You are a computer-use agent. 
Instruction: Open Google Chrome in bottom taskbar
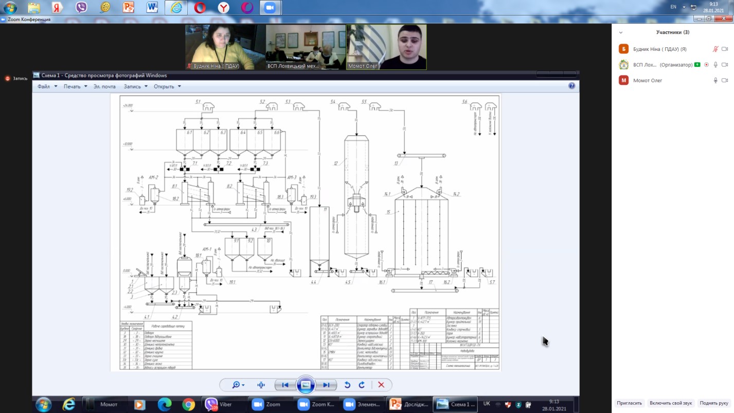(188, 404)
